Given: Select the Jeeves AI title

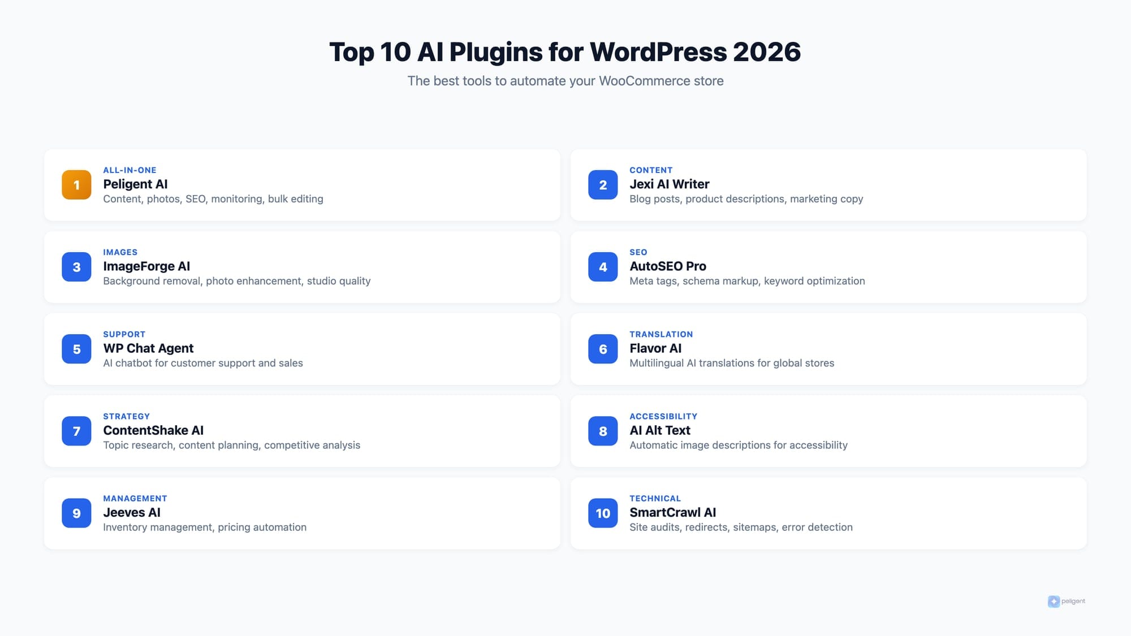Looking at the screenshot, I should tap(132, 512).
